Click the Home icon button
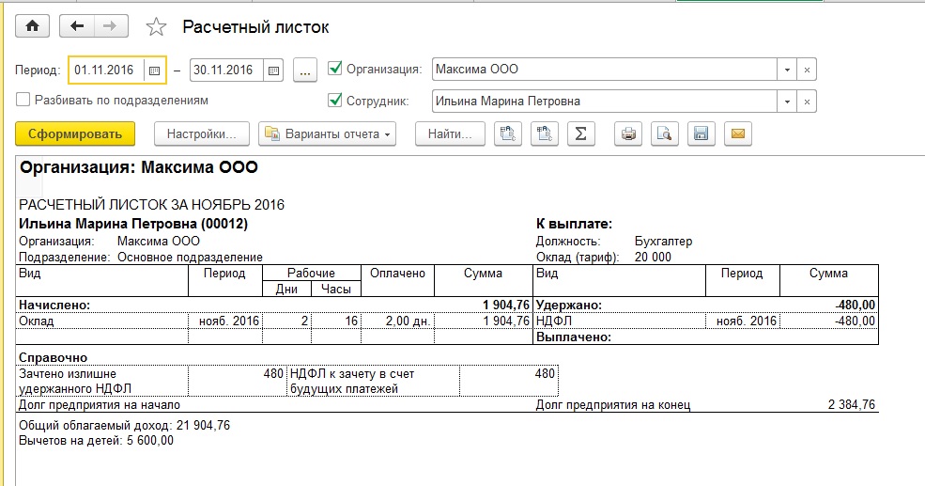This screenshot has height=486, width=925. coord(33,26)
